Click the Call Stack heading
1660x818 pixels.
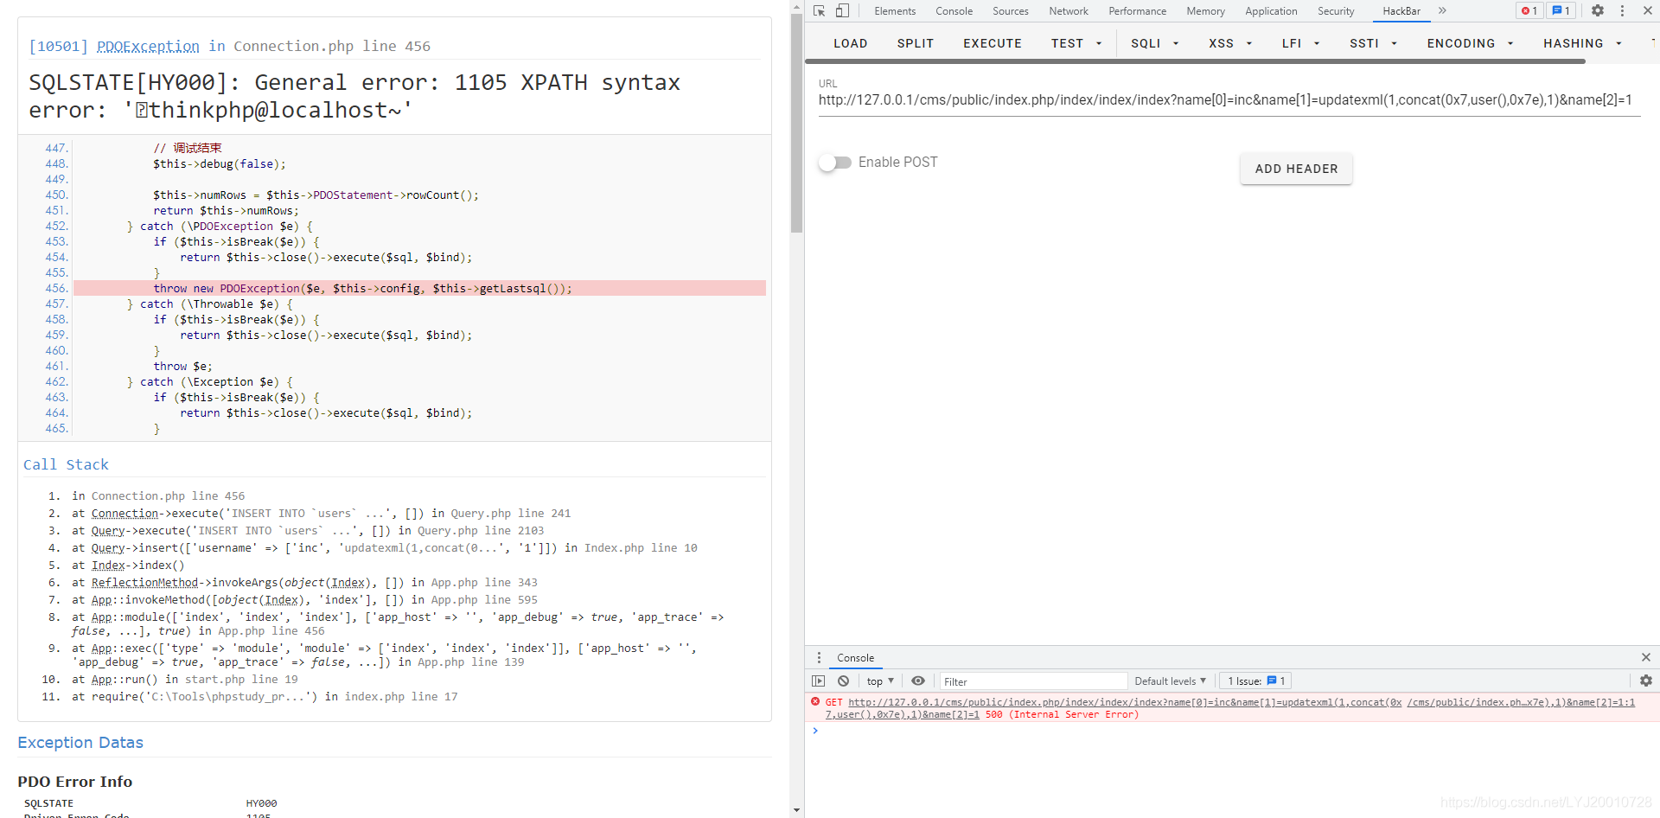coord(66,464)
